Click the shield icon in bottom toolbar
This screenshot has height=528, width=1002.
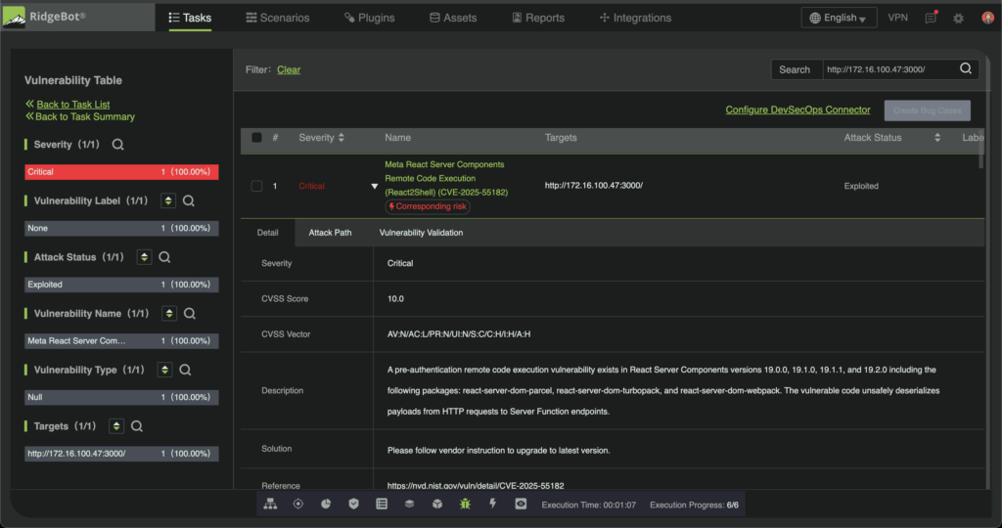(354, 504)
